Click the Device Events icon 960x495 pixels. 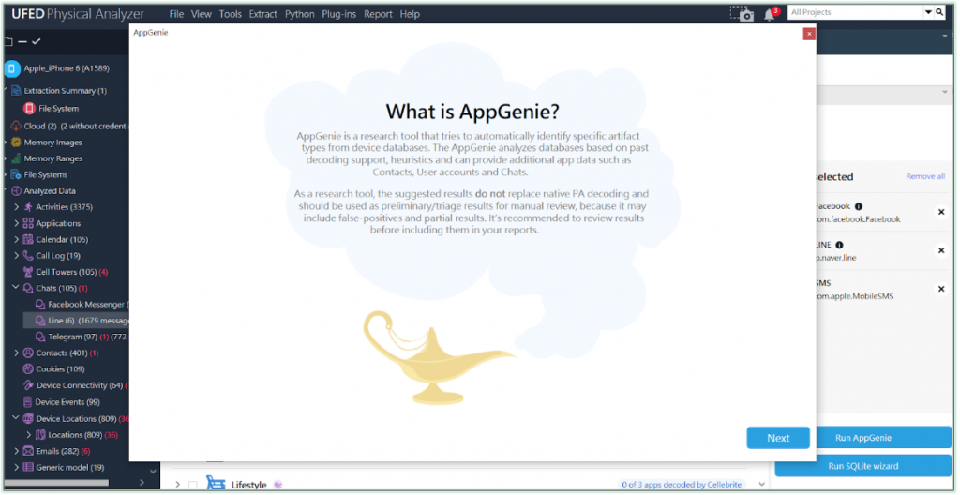[x=28, y=402]
